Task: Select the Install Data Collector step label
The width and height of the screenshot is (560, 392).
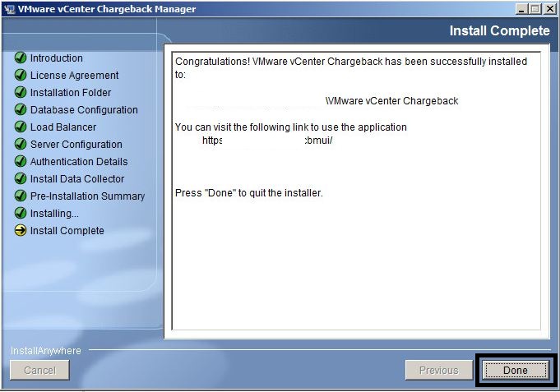Action: (x=77, y=179)
